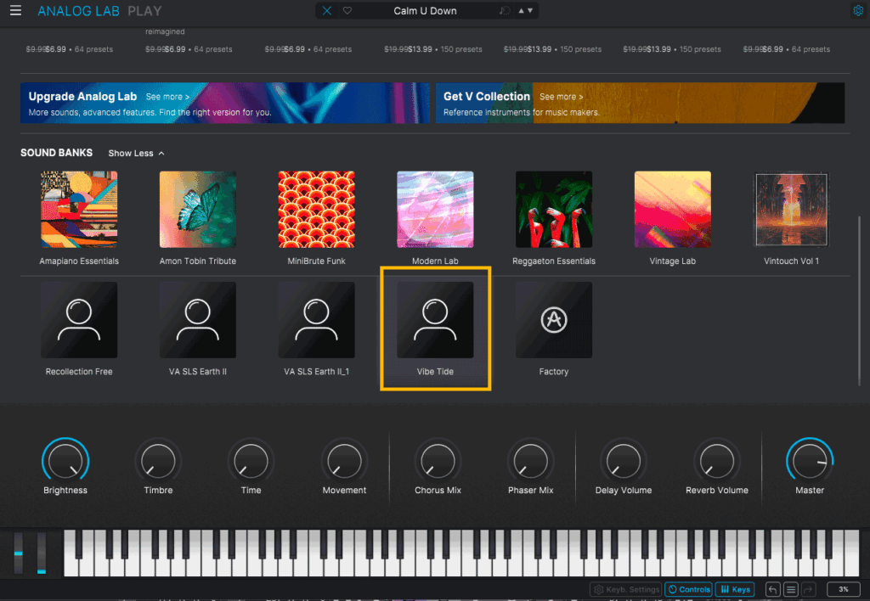Click the first $6.99 • 64 presets price
The image size is (870, 601).
coord(70,49)
